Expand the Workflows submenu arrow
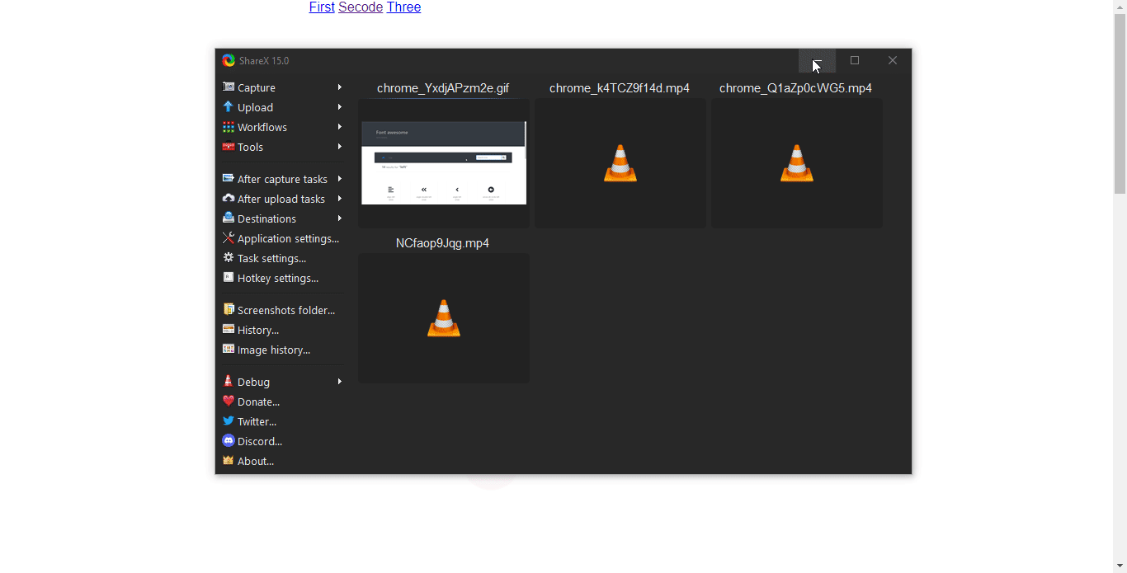1127x573 pixels. point(339,127)
